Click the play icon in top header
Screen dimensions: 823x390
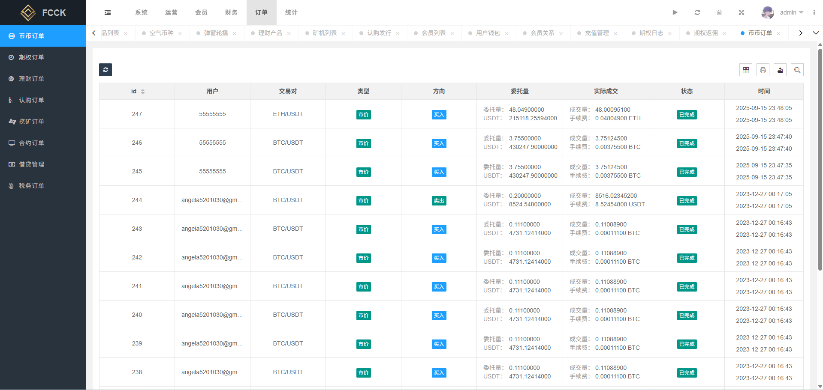675,13
